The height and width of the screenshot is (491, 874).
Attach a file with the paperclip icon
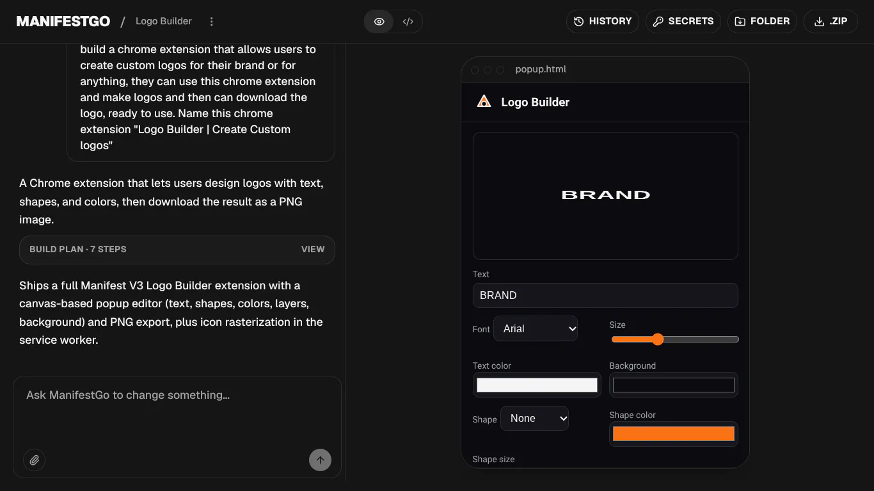35,460
